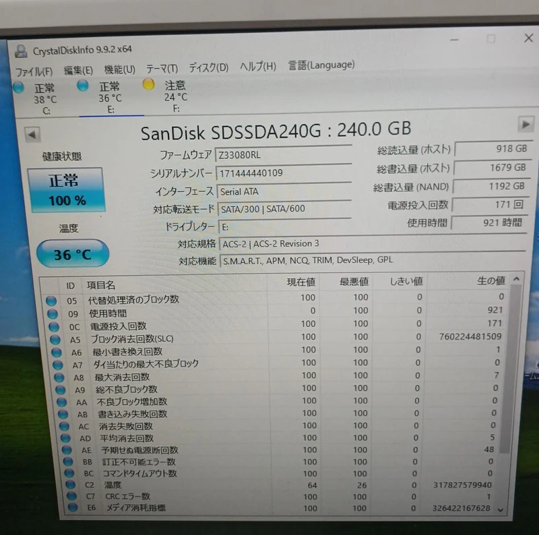This screenshot has height=535, width=539.
Task: Click the CrystalDiskInfo app icon in title bar
Action: click(x=21, y=51)
